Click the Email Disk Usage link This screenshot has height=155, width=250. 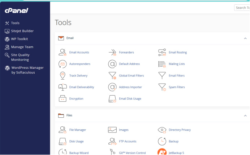130,99
